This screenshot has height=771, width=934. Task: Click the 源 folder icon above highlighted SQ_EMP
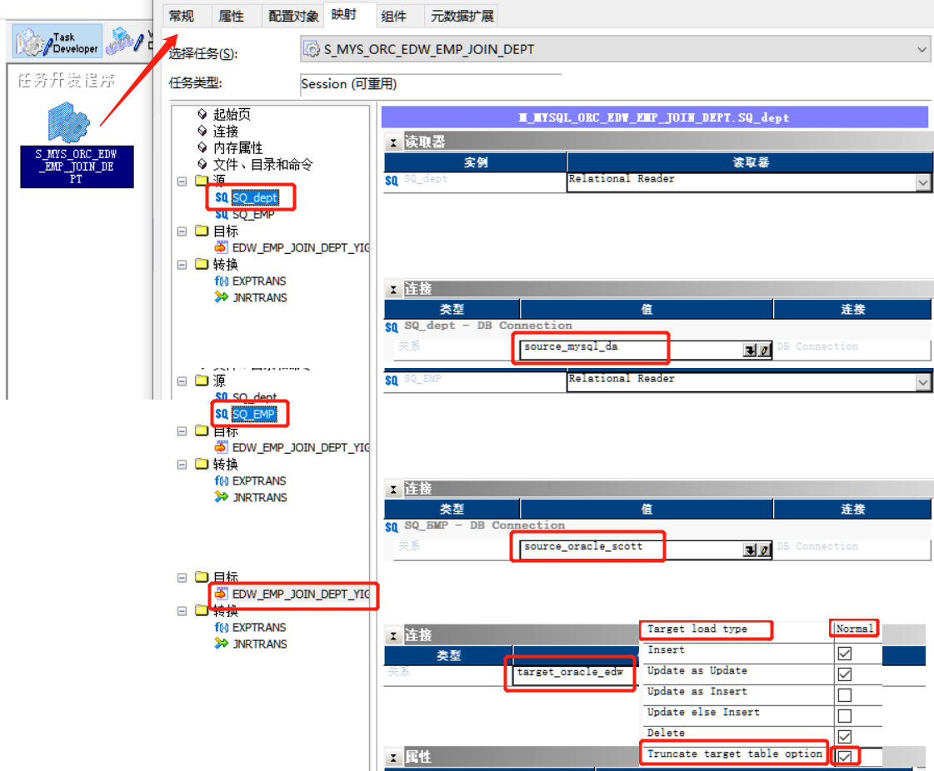click(x=202, y=380)
